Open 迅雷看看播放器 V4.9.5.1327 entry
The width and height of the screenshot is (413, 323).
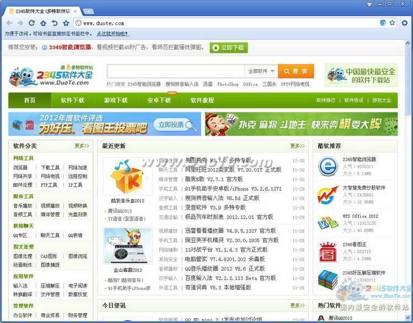coord(231,231)
